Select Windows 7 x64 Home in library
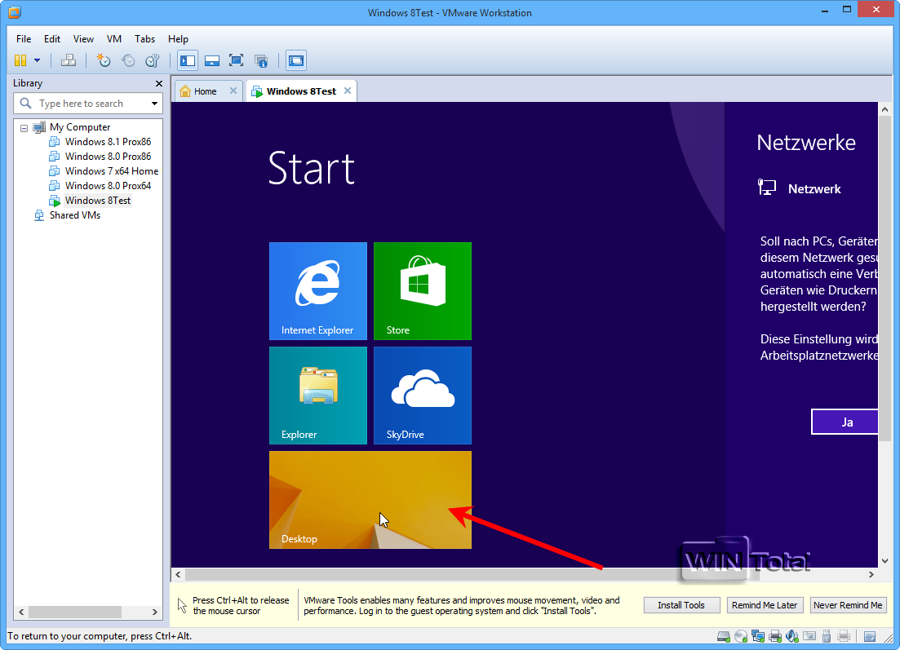This screenshot has width=900, height=650. (111, 171)
